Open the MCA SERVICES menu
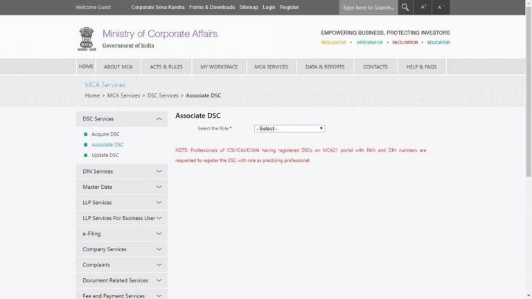532x299 pixels. click(x=271, y=66)
